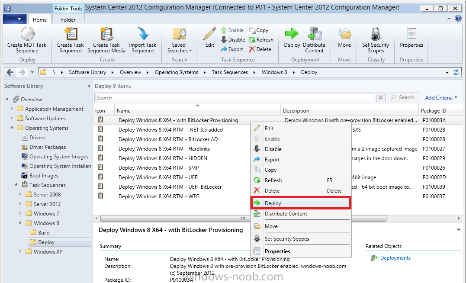The image size is (466, 283).
Task: Open Saved Searches dropdown in ribbon
Action: (179, 40)
